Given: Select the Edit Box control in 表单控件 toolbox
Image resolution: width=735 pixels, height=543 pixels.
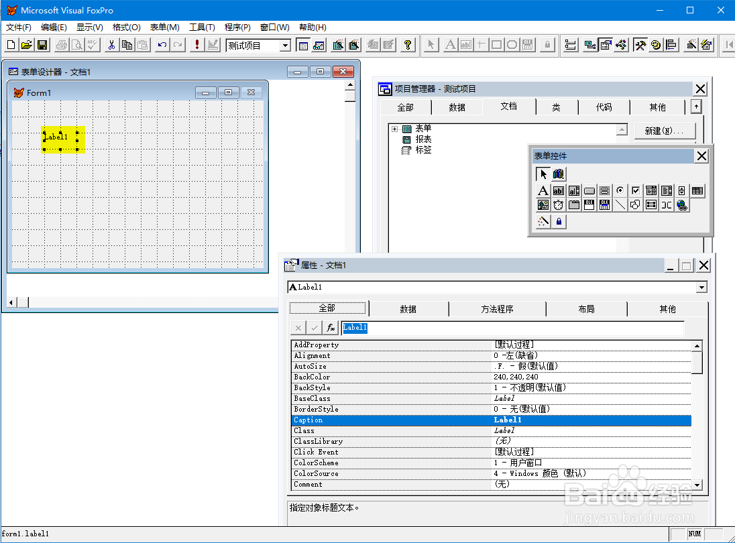Looking at the screenshot, I should click(574, 190).
